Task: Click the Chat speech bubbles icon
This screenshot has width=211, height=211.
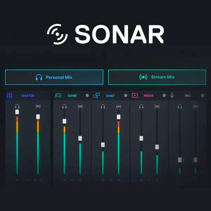Action: [96, 95]
